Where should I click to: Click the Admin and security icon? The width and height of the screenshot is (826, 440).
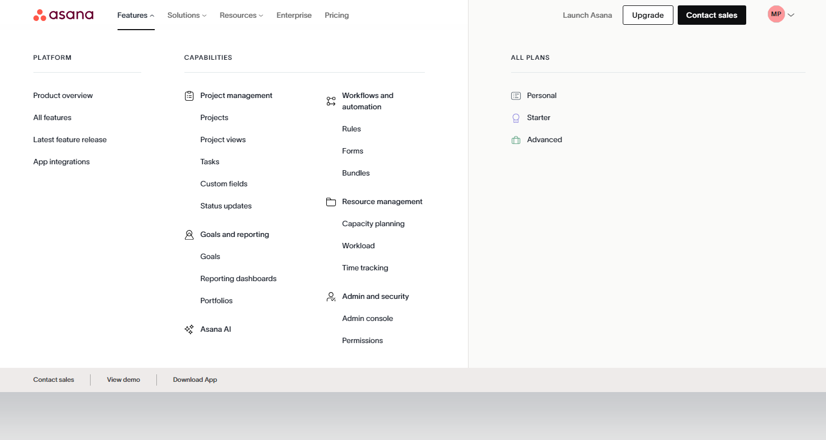[x=331, y=297]
